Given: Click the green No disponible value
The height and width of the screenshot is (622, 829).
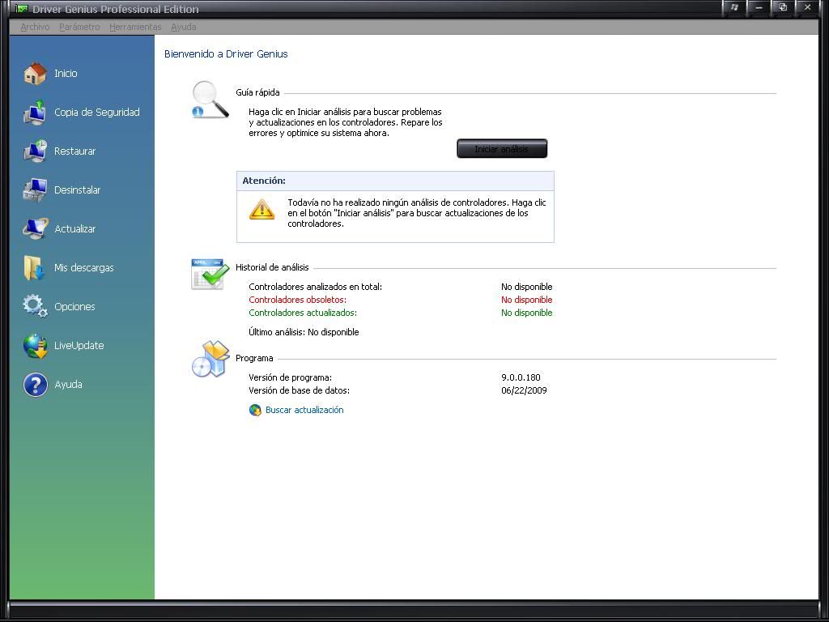Looking at the screenshot, I should pos(526,313).
